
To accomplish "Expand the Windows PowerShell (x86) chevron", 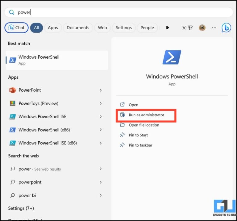I will pos(101,130).
